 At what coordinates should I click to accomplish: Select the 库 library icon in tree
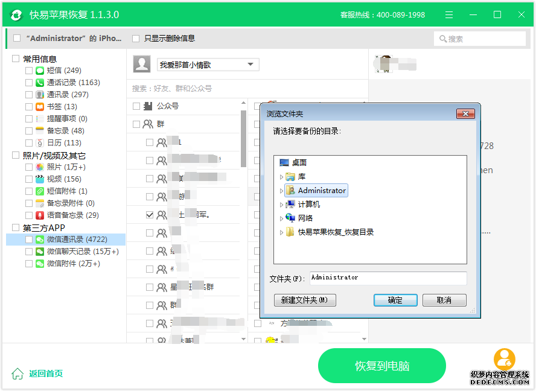290,177
